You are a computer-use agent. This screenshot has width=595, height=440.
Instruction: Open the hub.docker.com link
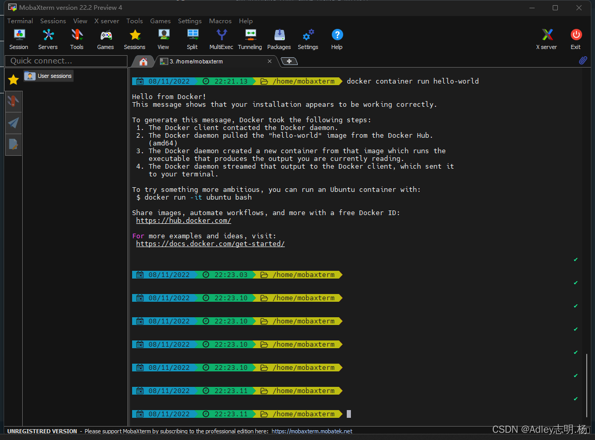coord(184,220)
